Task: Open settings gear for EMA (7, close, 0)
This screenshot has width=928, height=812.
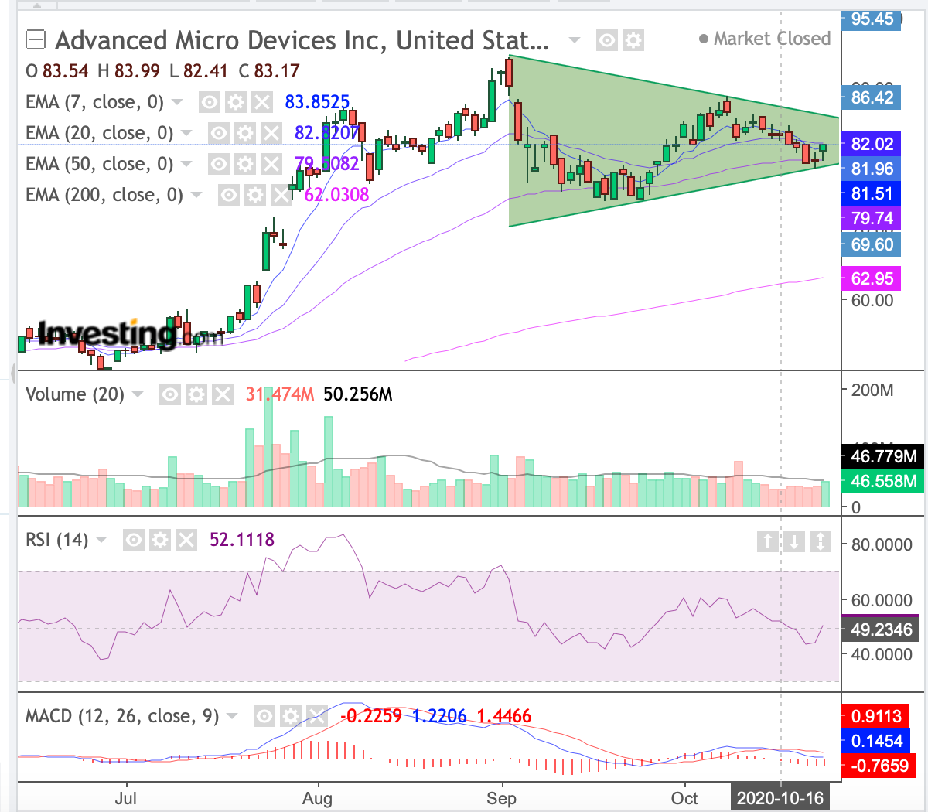Action: click(x=236, y=102)
